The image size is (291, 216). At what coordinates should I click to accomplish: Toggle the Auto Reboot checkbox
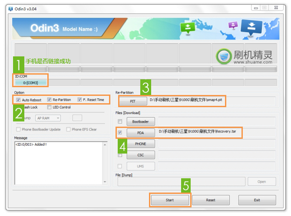tap(18, 100)
